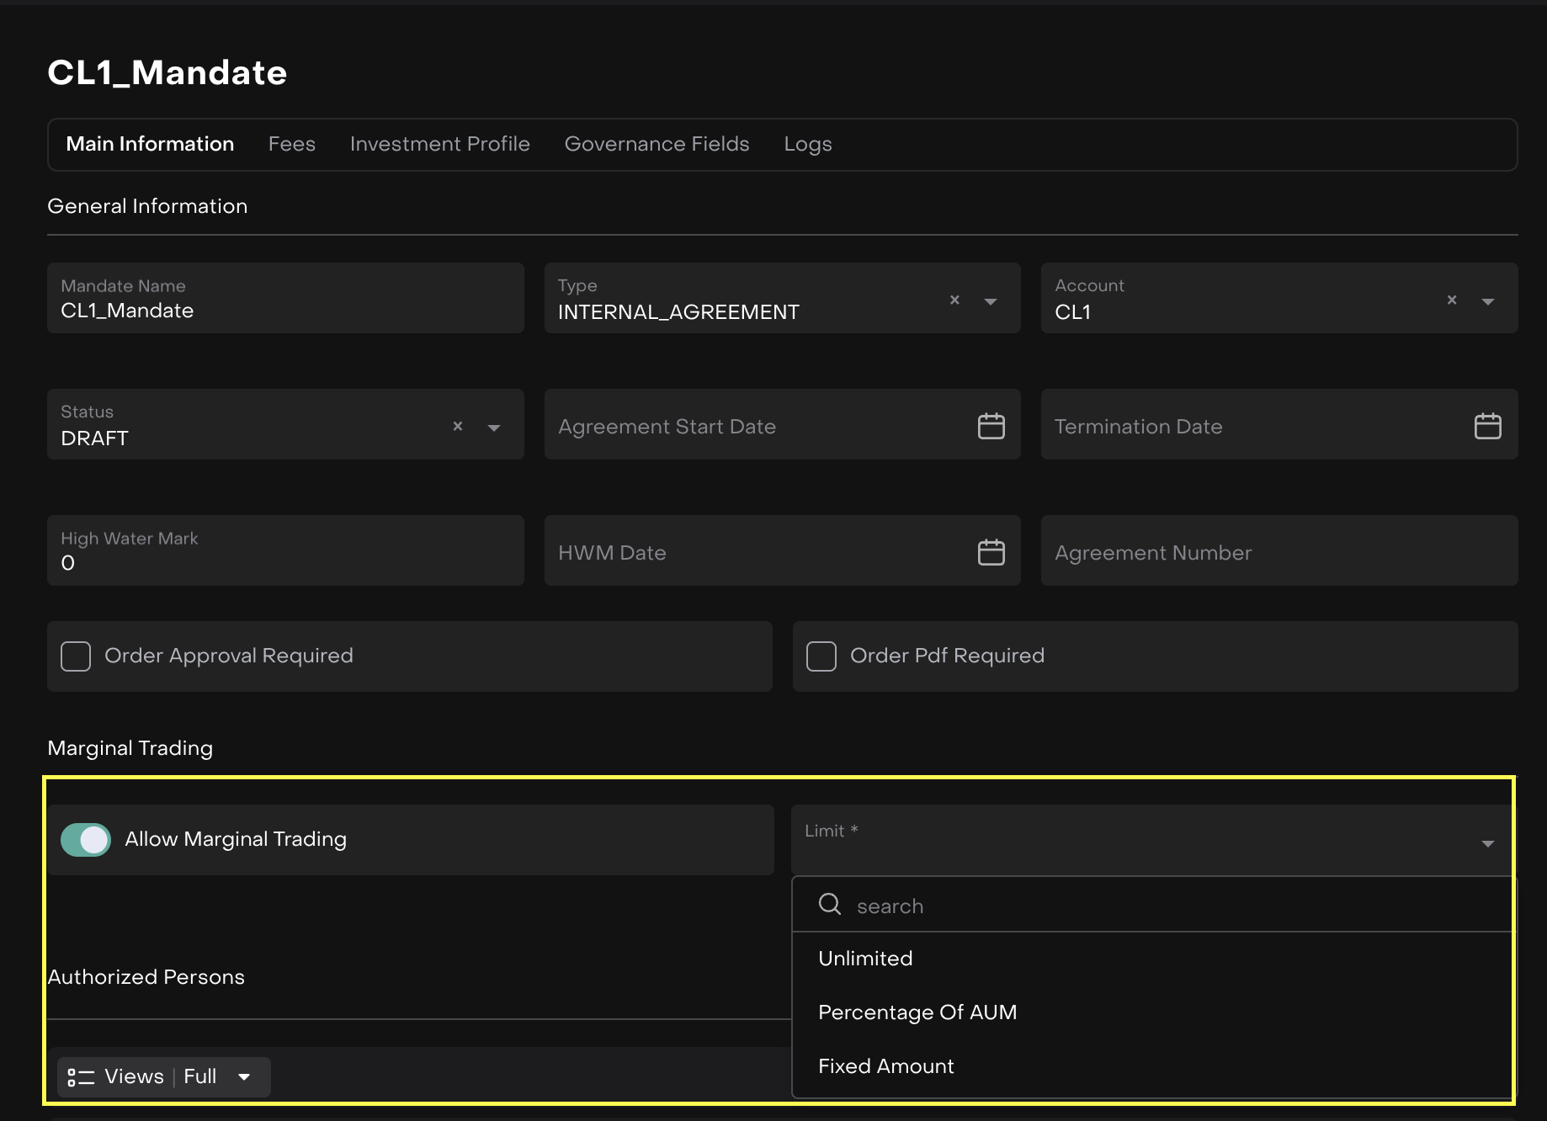1547x1121 pixels.
Task: Expand the Type dropdown arrow
Action: 991,301
